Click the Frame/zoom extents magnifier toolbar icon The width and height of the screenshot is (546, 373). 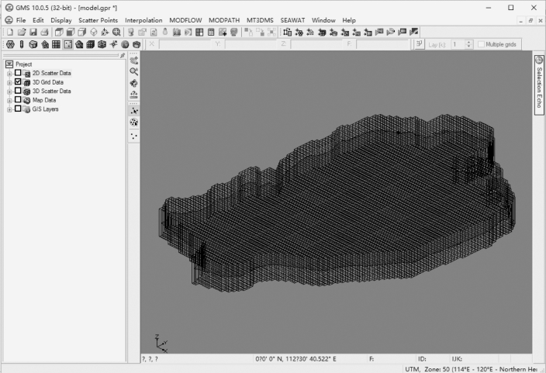pos(116,32)
